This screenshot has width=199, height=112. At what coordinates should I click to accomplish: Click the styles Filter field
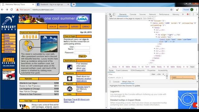coord(129,74)
